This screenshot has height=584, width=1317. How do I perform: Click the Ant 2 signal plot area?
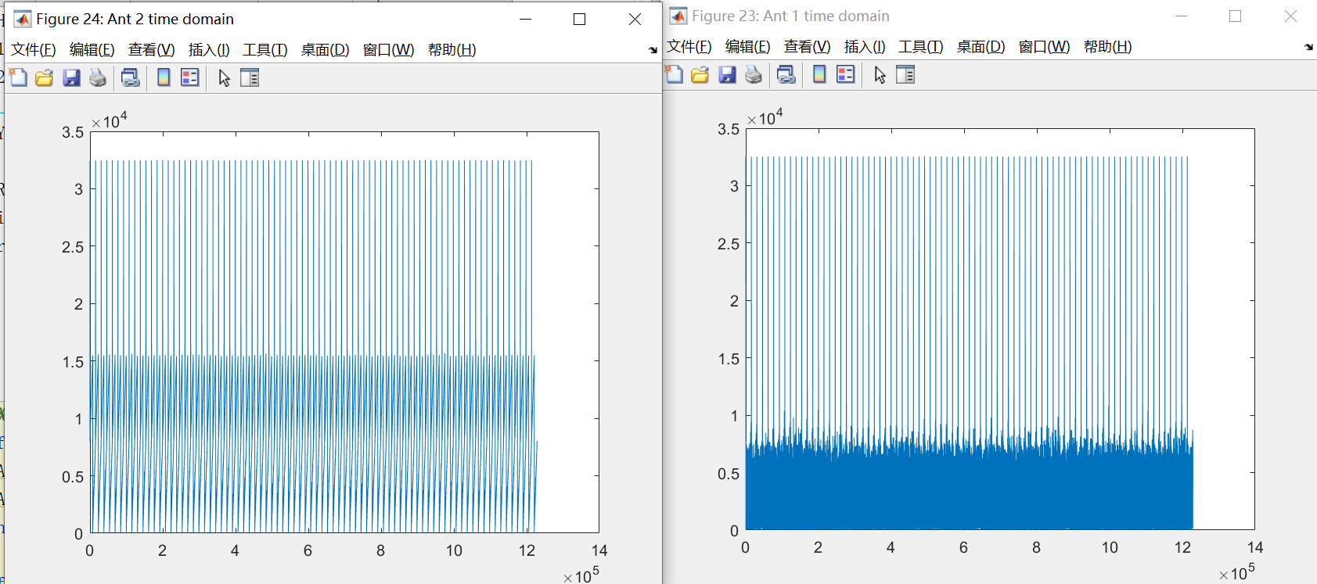pos(344,332)
